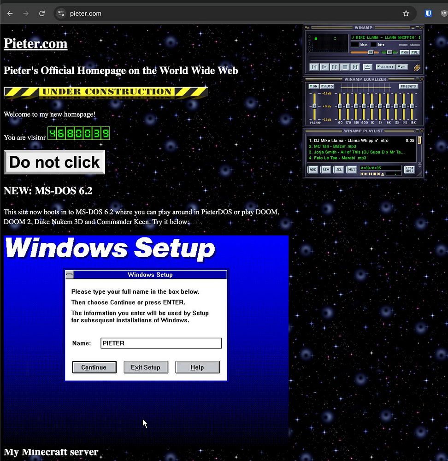The height and width of the screenshot is (461, 448).
Task: Click Winamp previous track button
Action: [314, 67]
